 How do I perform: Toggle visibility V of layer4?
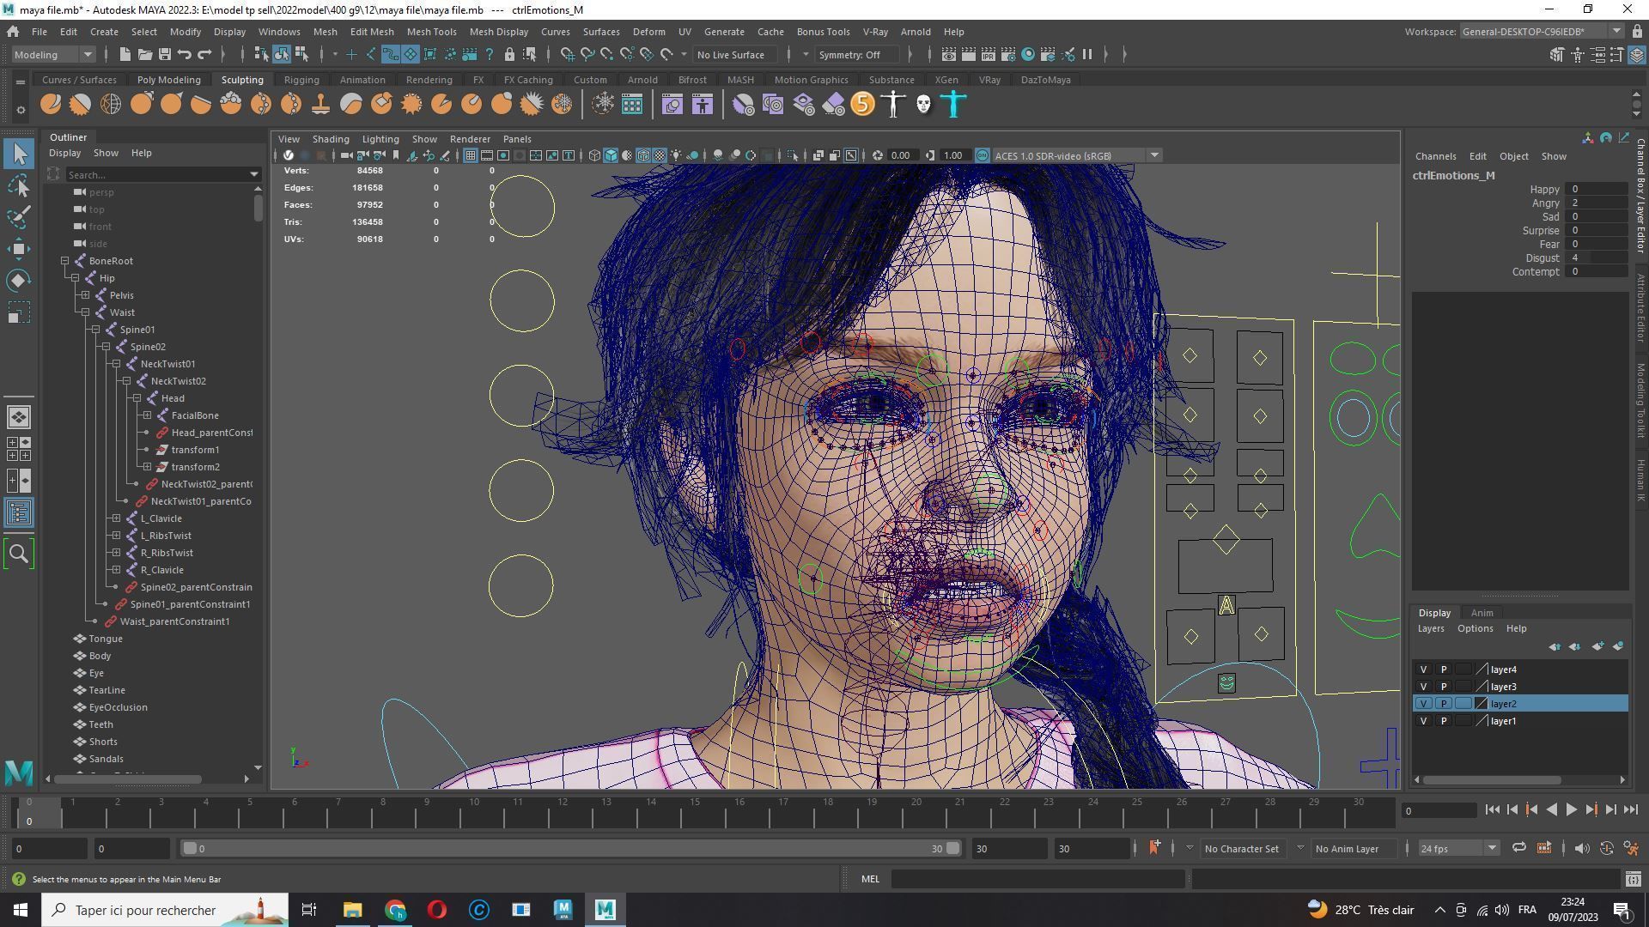(1423, 669)
